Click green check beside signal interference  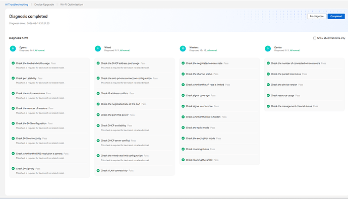coord(183,106)
